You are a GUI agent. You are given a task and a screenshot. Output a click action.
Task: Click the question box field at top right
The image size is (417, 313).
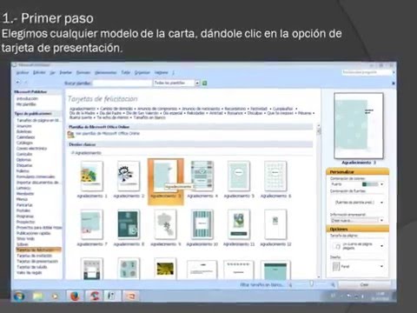coord(366,72)
